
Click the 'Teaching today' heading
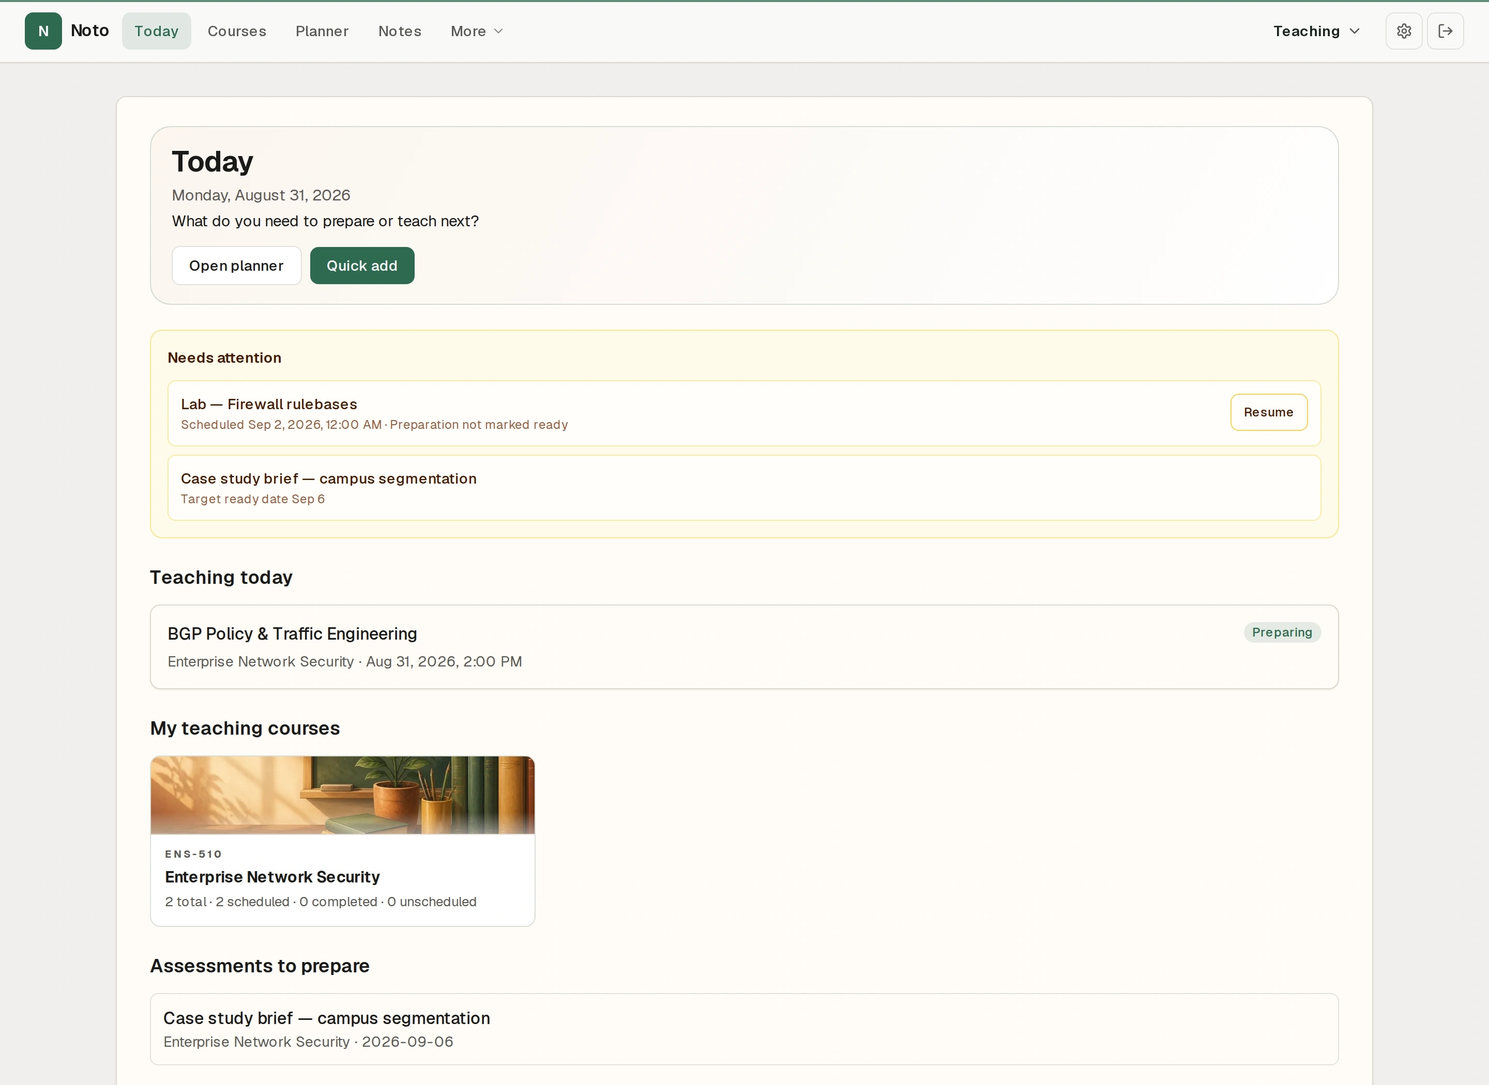pos(221,577)
